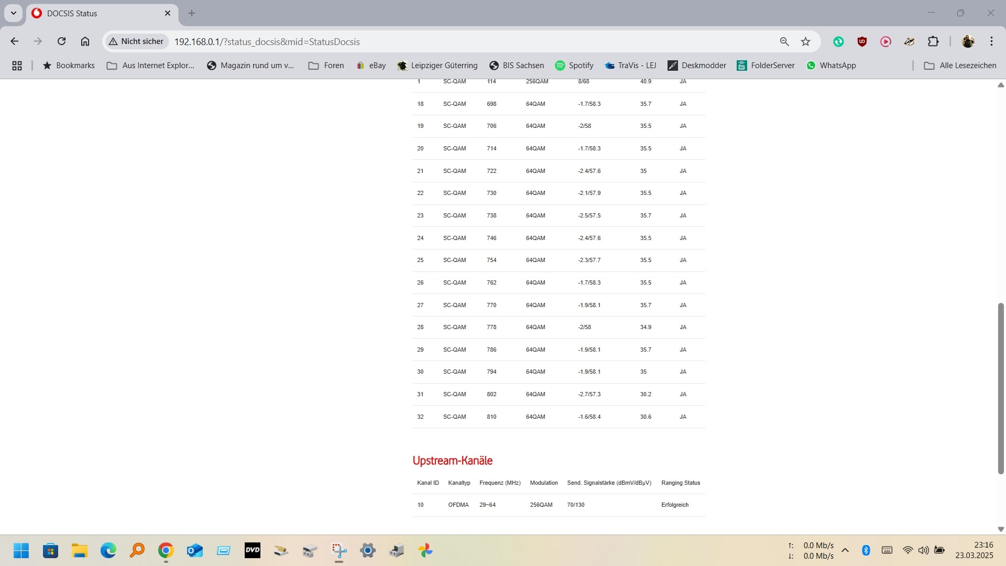Click the Nicht sicher security chip
Screen dimensions: 1006x566
pos(136,41)
